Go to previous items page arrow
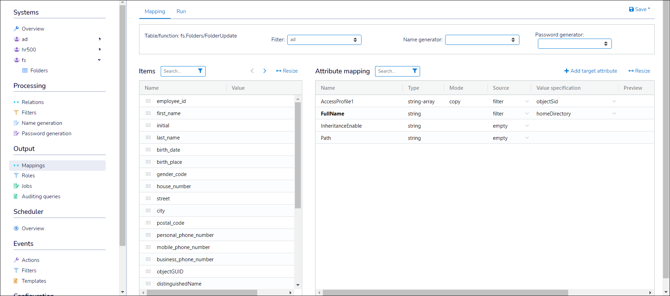670x296 pixels. click(x=252, y=71)
